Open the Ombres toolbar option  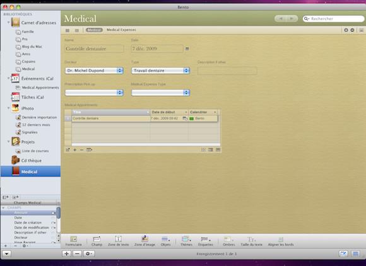pyautogui.click(x=228, y=241)
